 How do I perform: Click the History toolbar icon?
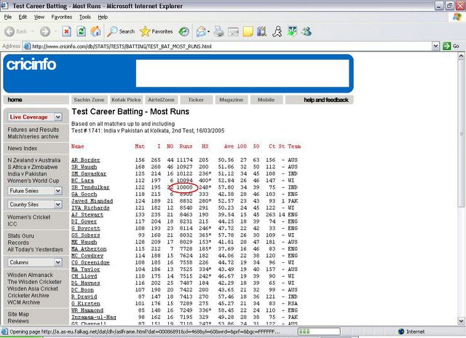click(184, 31)
